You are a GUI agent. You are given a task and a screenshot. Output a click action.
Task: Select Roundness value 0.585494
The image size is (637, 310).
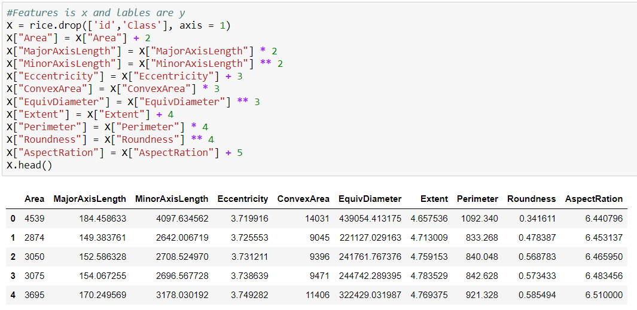(538, 295)
